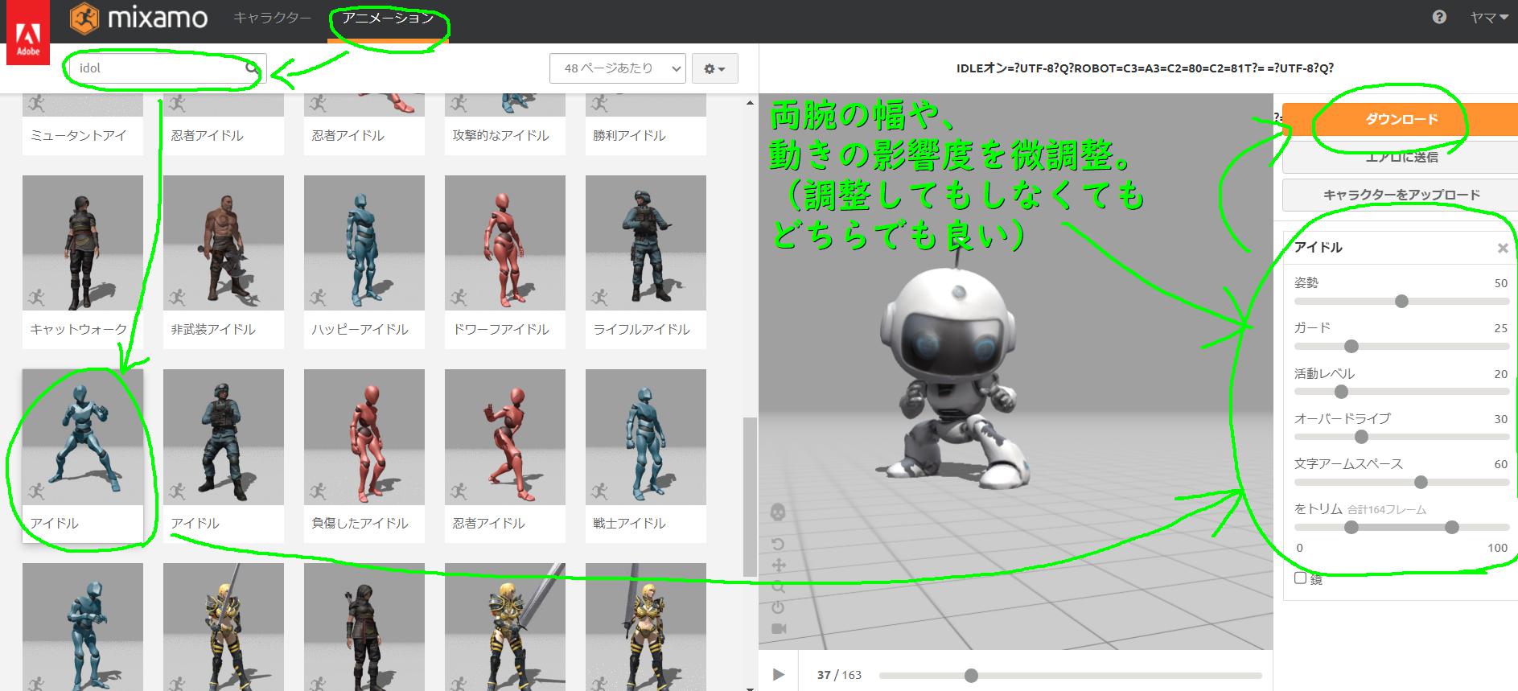1518x691 pixels.
Task: Click the animation list scrollbar
Action: (x=749, y=496)
